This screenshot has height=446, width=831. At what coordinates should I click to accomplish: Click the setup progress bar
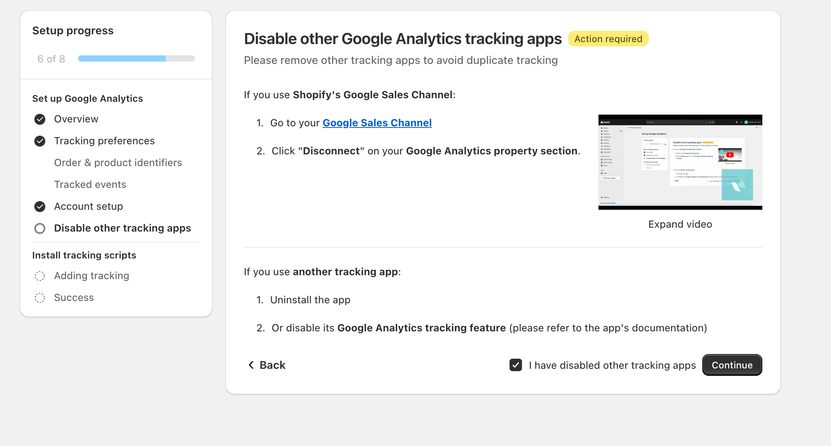136,58
